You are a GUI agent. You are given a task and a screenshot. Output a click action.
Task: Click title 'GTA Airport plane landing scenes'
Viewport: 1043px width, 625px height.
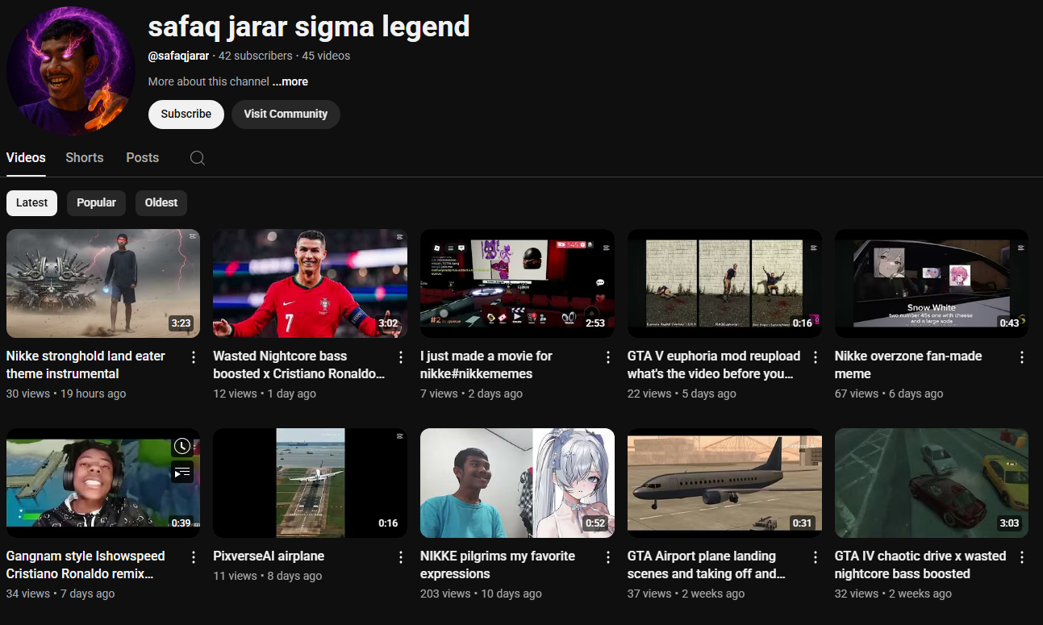point(707,565)
